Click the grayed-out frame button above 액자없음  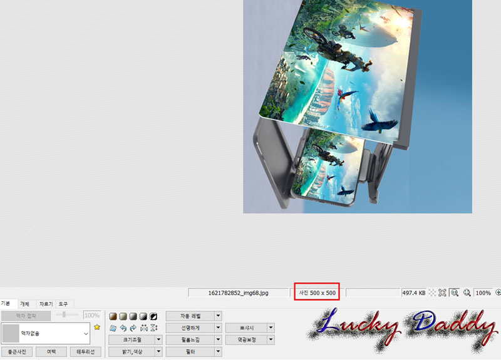pyautogui.click(x=26, y=316)
